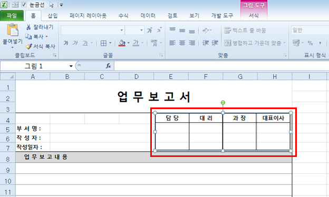Click the 업 무 보 고 서 title cell
The image size is (329, 197).
click(x=154, y=97)
